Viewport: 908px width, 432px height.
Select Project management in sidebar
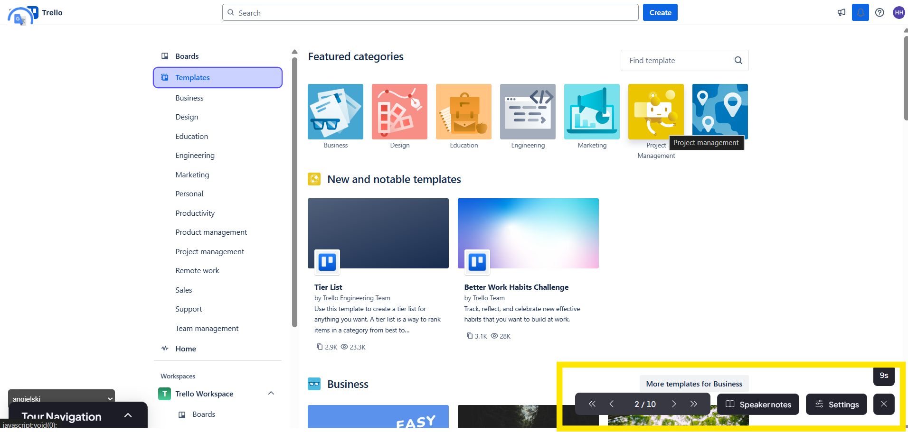coord(209,251)
